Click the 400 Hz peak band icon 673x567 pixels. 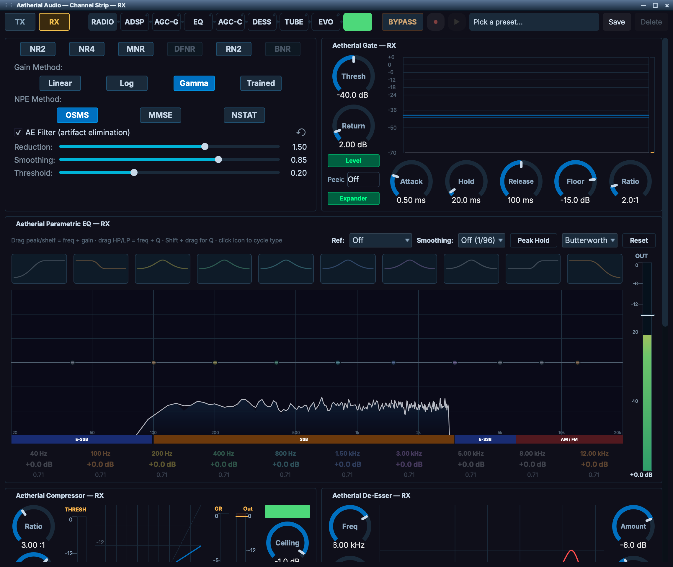(224, 269)
